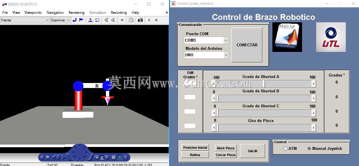
Task: Click left arrow of Grado de libertad C slider
Action: point(214,113)
